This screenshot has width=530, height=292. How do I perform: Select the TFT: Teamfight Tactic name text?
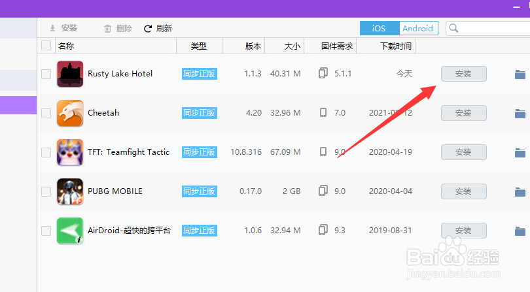[128, 152]
